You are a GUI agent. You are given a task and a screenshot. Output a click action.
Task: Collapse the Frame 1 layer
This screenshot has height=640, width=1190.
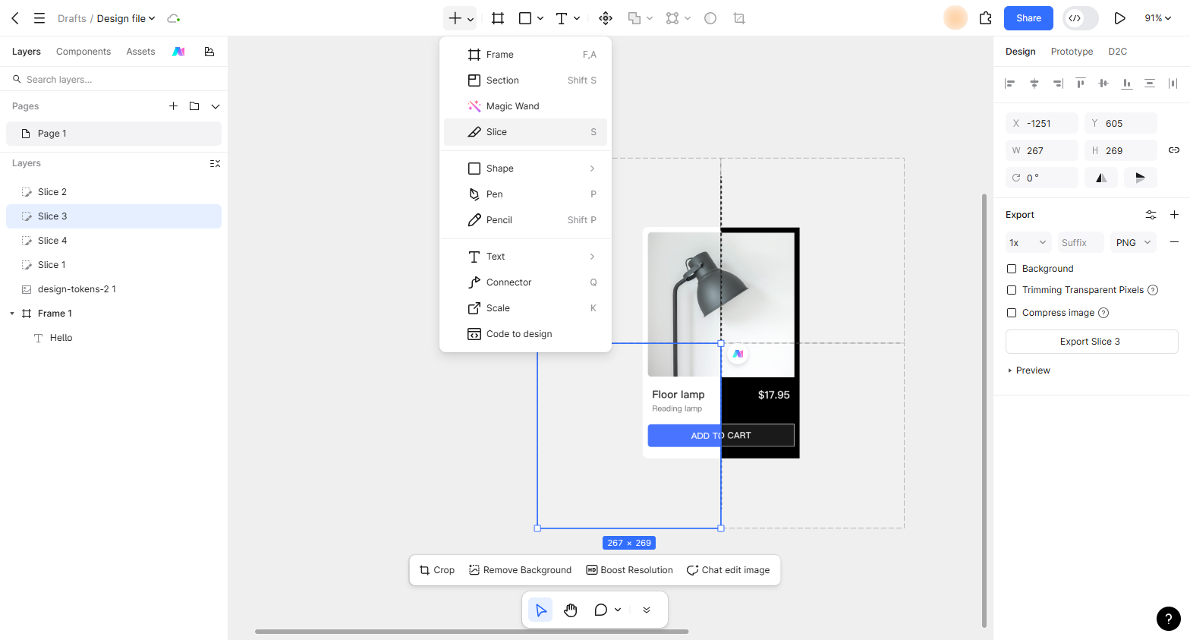pos(12,314)
